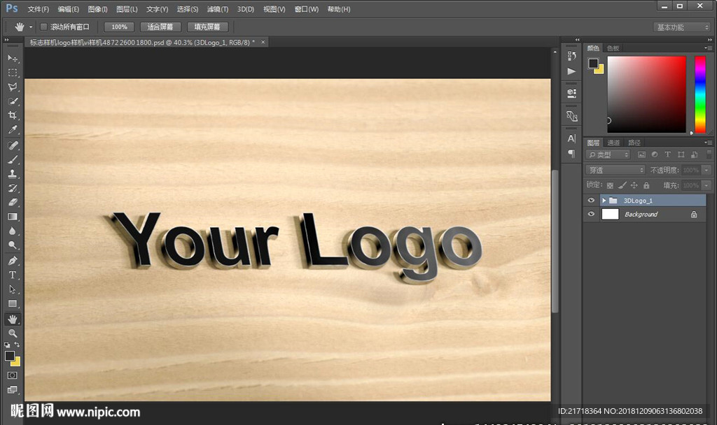Select the Pen tool
This screenshot has width=717, height=425.
pyautogui.click(x=13, y=261)
